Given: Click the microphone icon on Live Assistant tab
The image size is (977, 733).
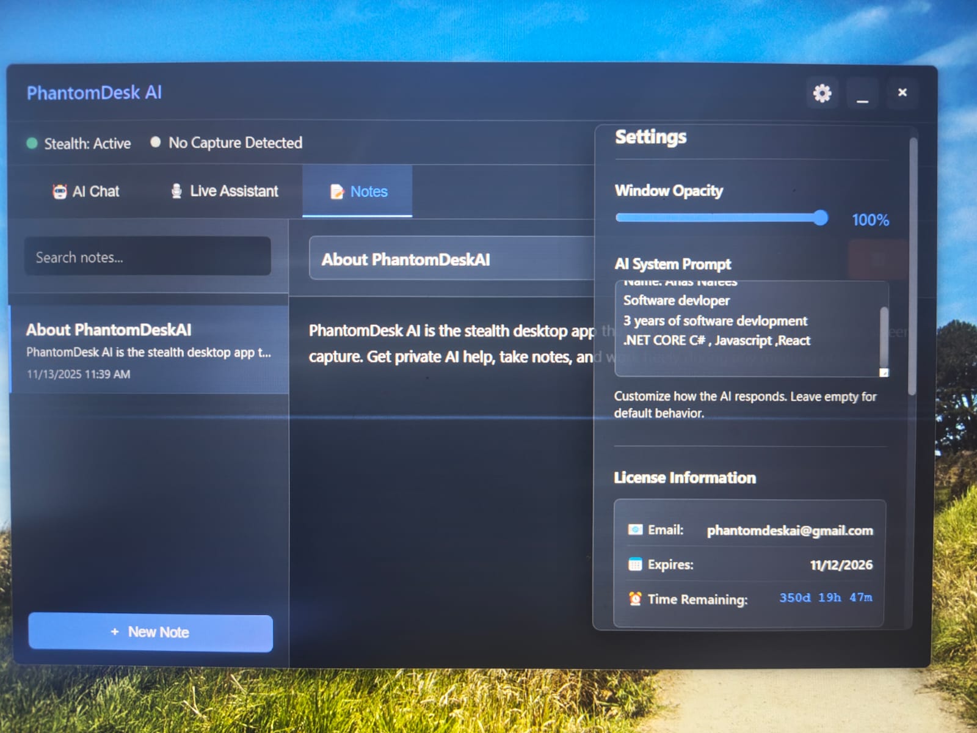Looking at the screenshot, I should (x=176, y=190).
